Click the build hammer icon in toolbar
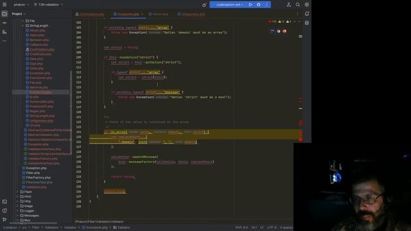This screenshot has height=231, width=411. coord(204,4)
